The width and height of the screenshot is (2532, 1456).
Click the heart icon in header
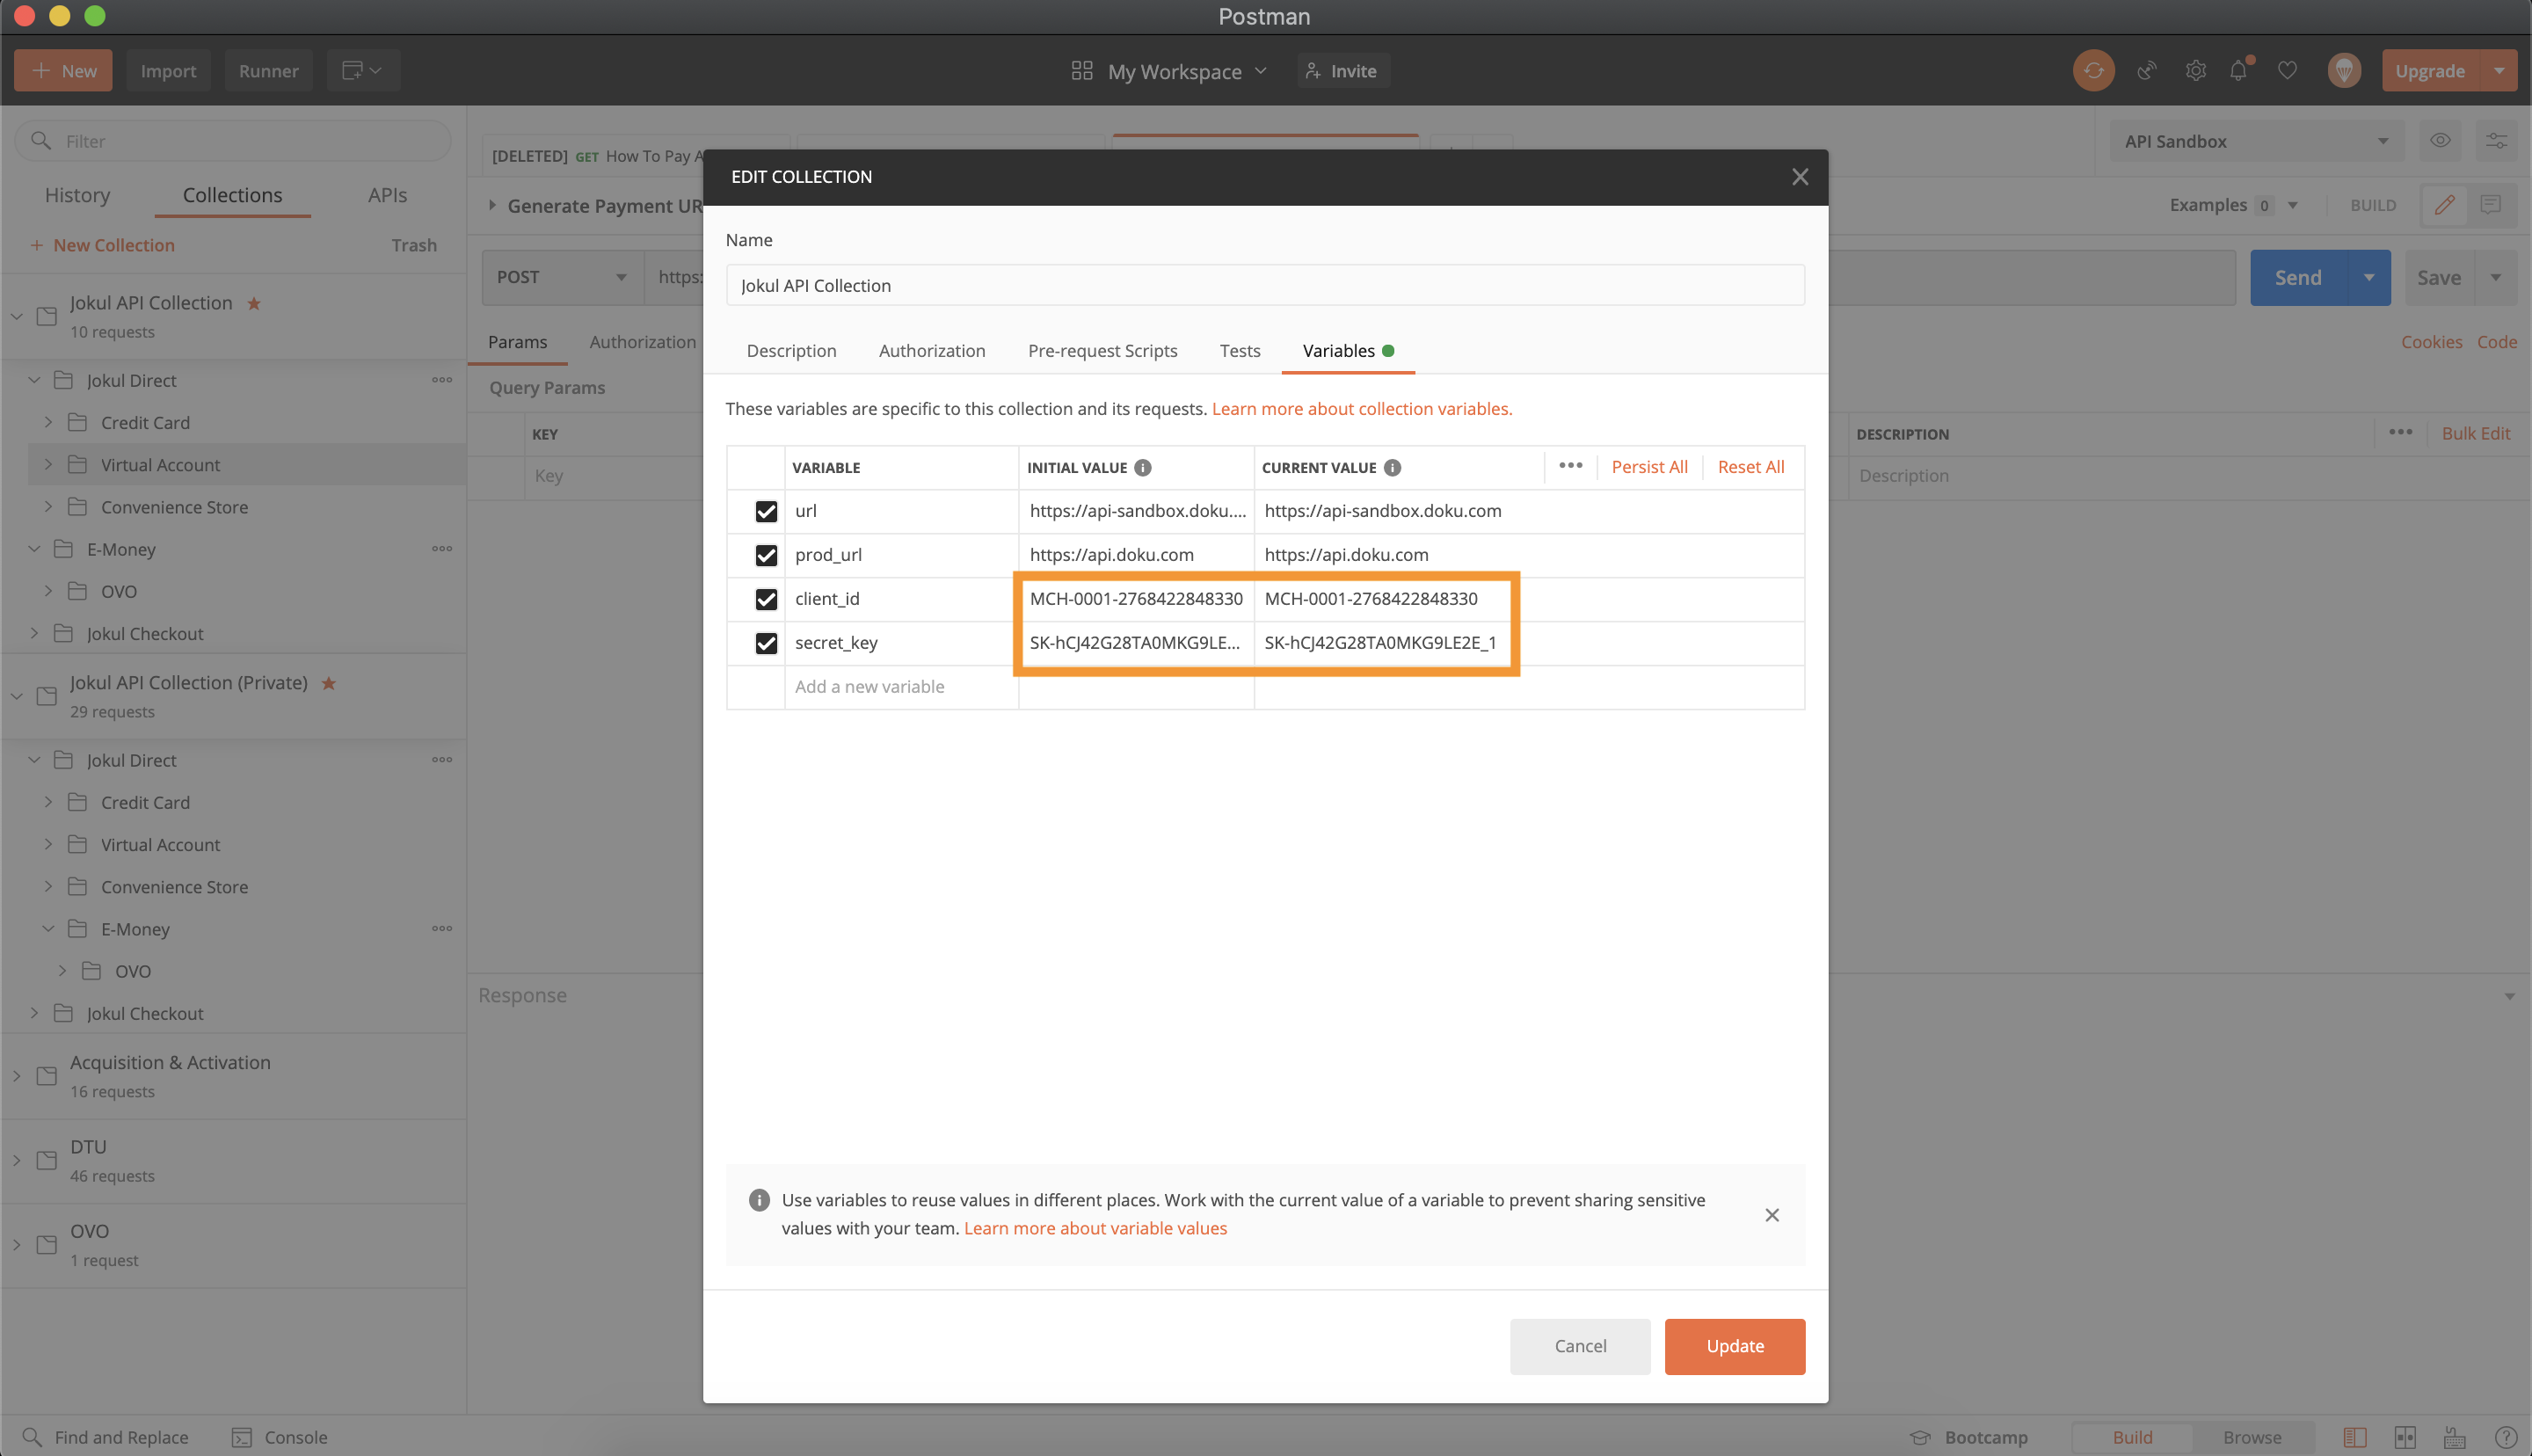point(2287,71)
